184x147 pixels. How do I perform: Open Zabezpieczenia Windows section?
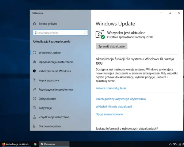[x=60, y=71]
